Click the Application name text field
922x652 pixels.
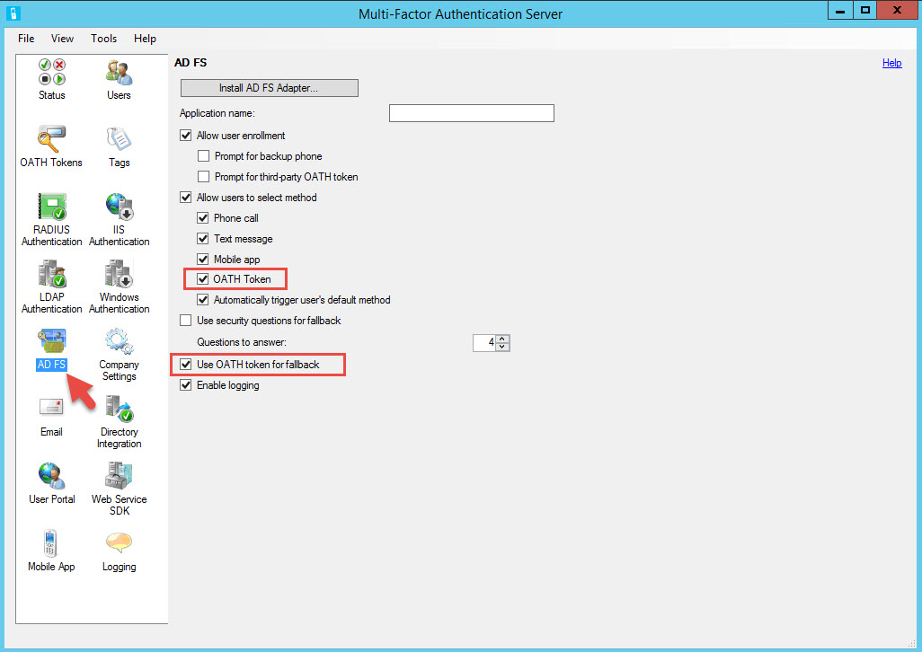[471, 113]
